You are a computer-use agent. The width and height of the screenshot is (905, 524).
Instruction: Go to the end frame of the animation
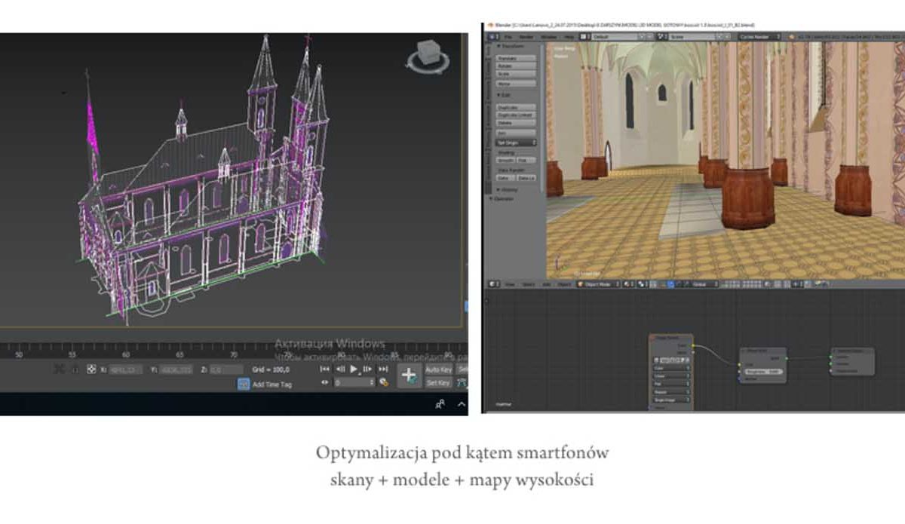point(383,369)
